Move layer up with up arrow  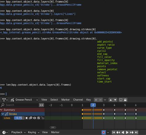point(111,100)
